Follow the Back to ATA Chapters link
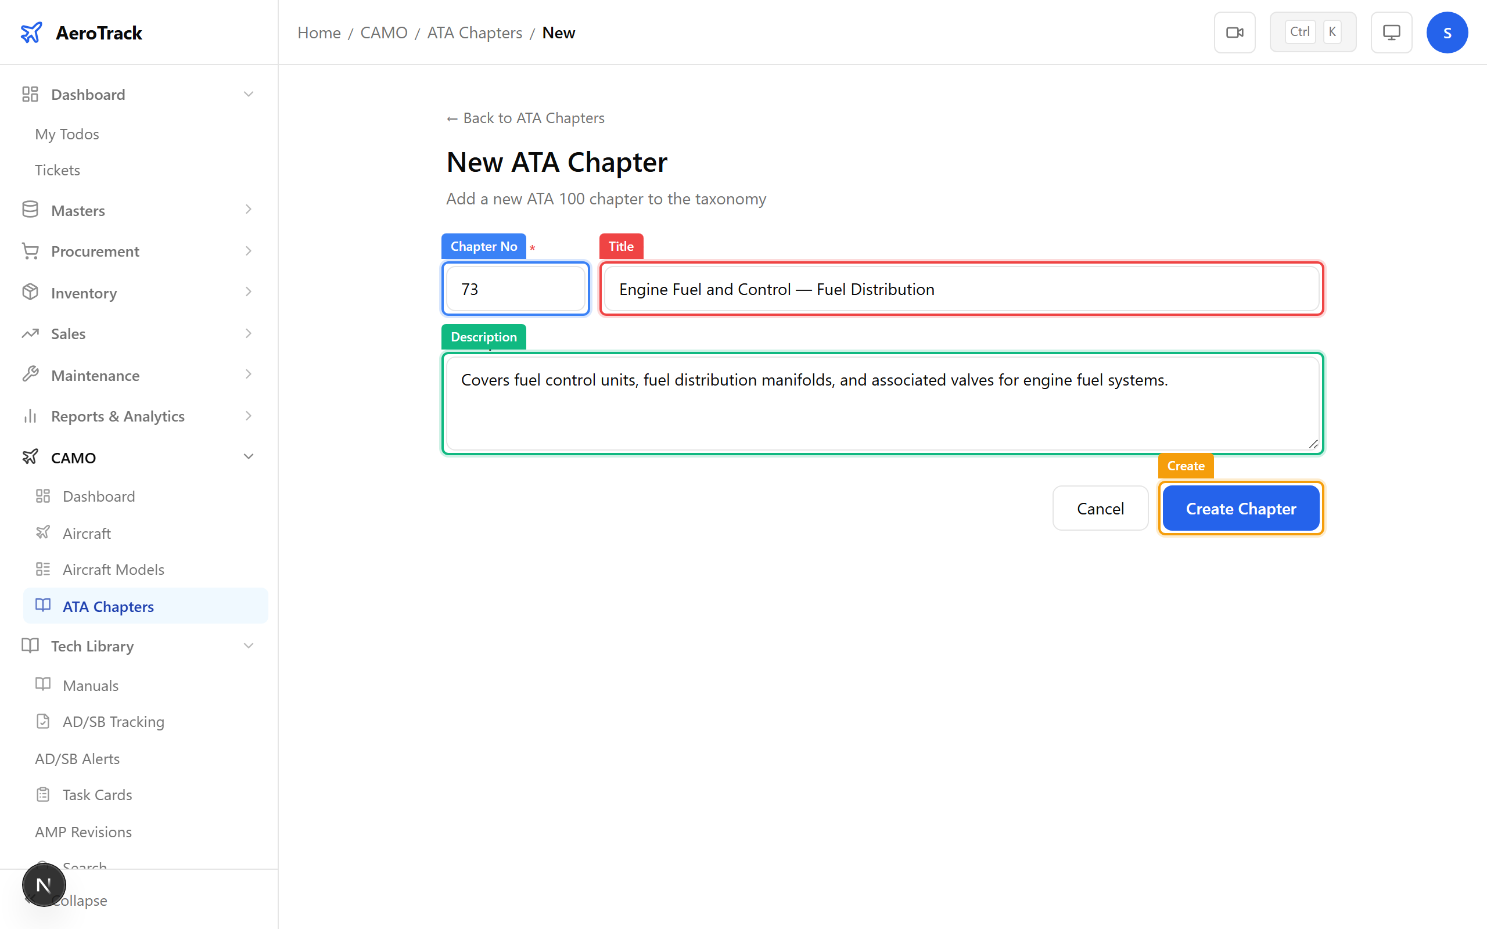This screenshot has width=1487, height=929. click(525, 117)
